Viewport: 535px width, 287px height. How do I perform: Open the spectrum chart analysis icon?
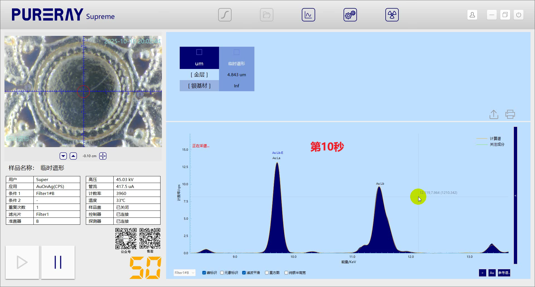point(308,15)
